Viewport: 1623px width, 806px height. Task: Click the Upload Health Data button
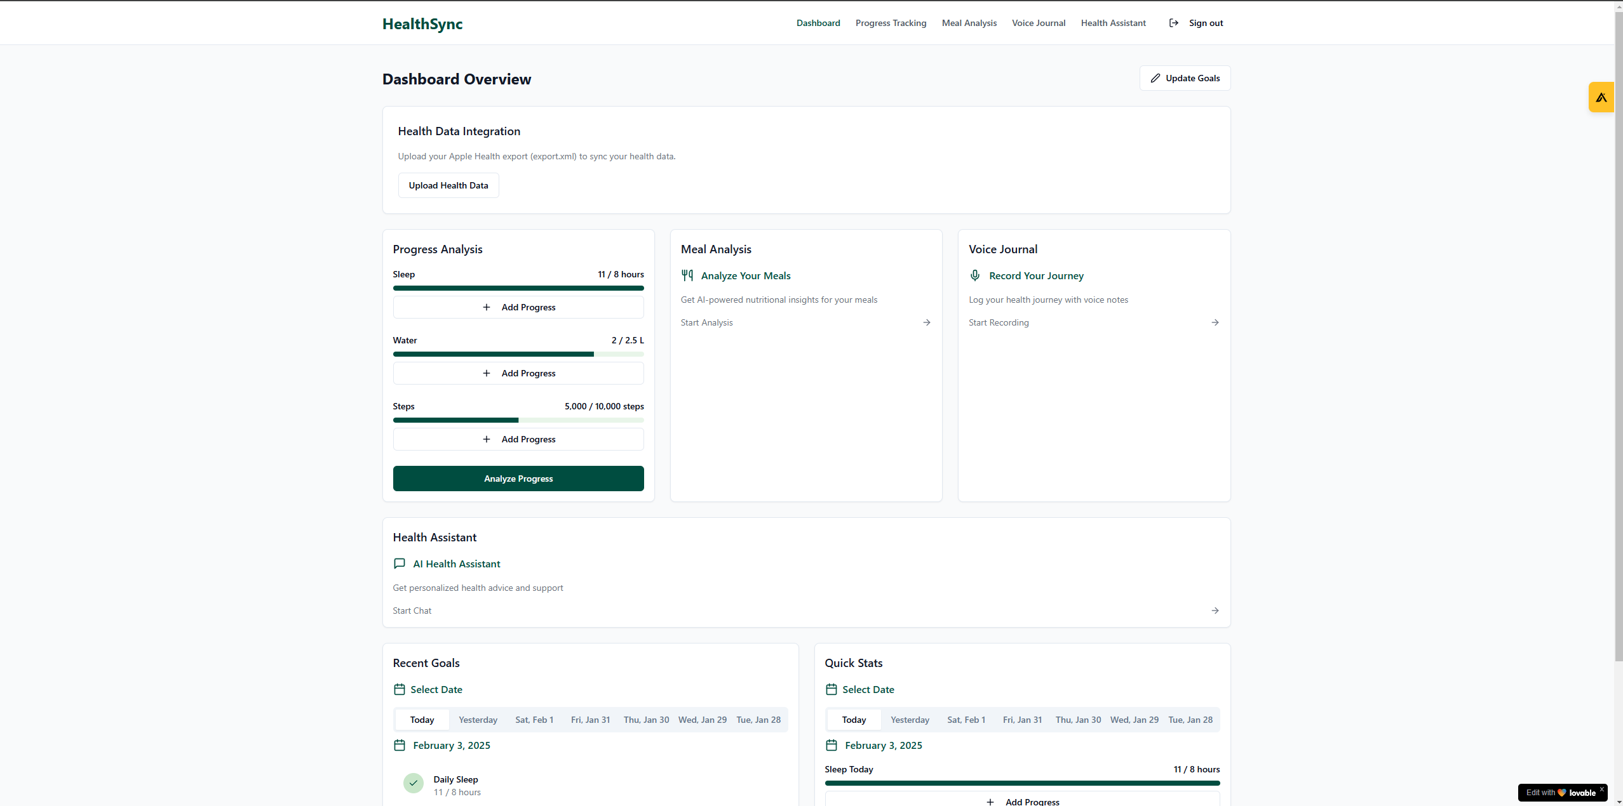click(x=448, y=185)
